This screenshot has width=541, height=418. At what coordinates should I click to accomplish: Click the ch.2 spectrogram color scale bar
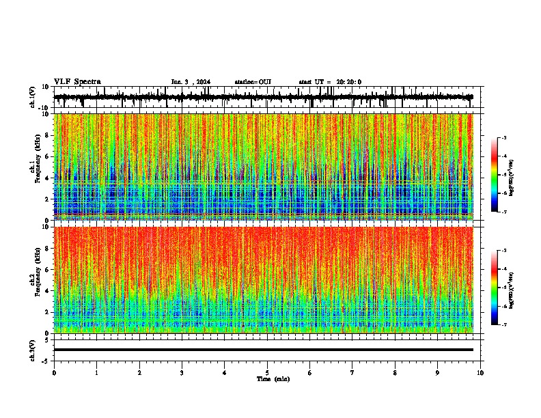495,288
